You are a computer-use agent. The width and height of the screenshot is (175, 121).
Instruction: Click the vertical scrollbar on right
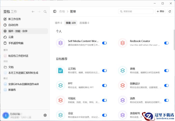tap(174, 40)
